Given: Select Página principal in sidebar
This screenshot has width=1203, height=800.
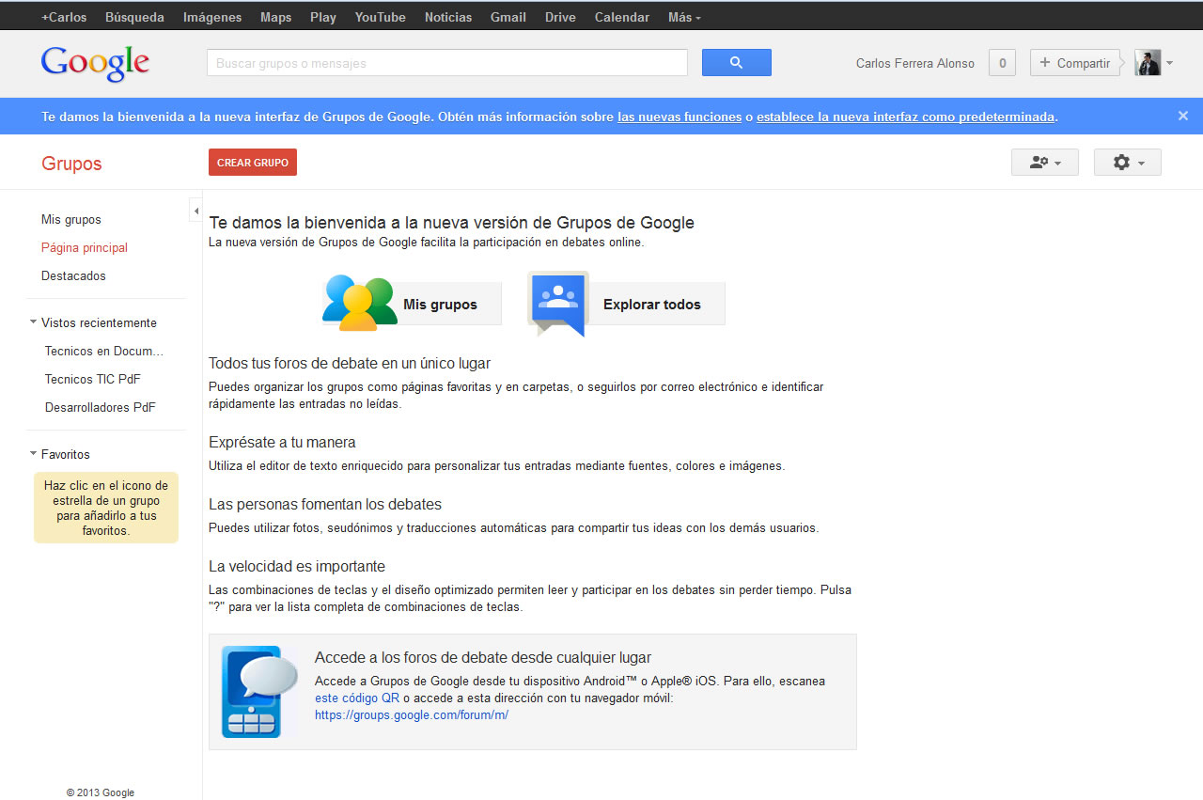Looking at the screenshot, I should tap(85, 247).
